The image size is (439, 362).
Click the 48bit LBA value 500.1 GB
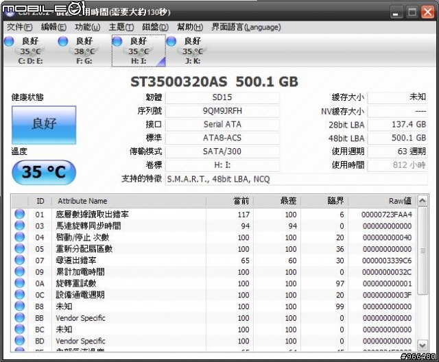[x=398, y=138]
